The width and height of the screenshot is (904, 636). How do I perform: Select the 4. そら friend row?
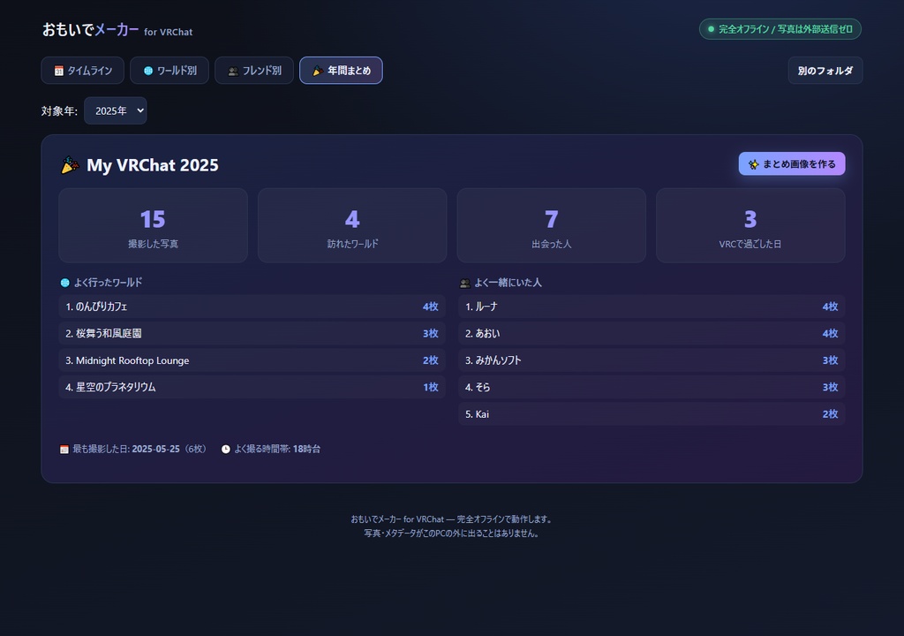point(652,387)
